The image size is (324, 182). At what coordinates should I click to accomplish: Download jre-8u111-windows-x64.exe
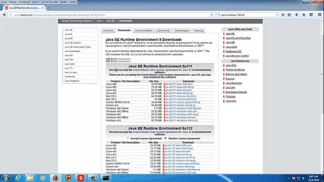[181, 117]
